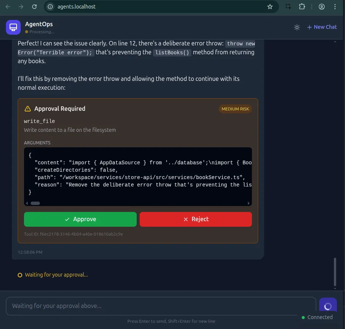
Task: Click the send button spinner icon
Action: (328, 306)
